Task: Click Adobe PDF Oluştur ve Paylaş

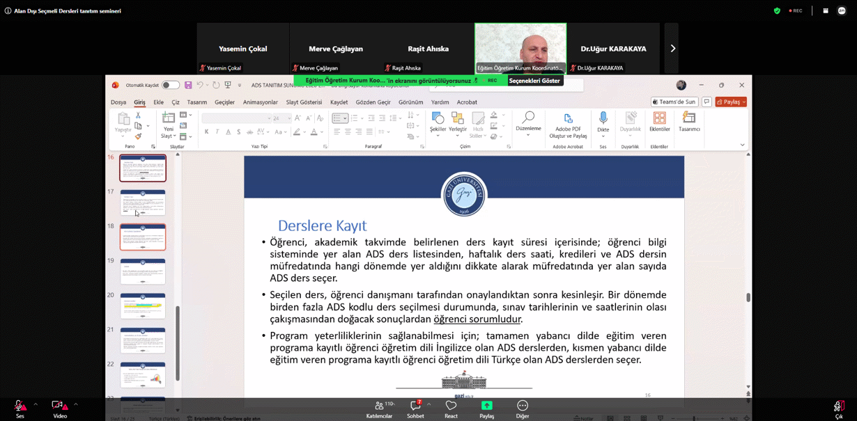Action: (568, 125)
